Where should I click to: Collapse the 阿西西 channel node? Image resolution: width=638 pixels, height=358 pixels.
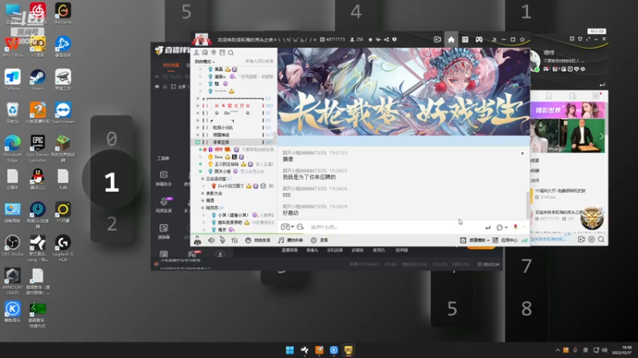tap(203, 208)
